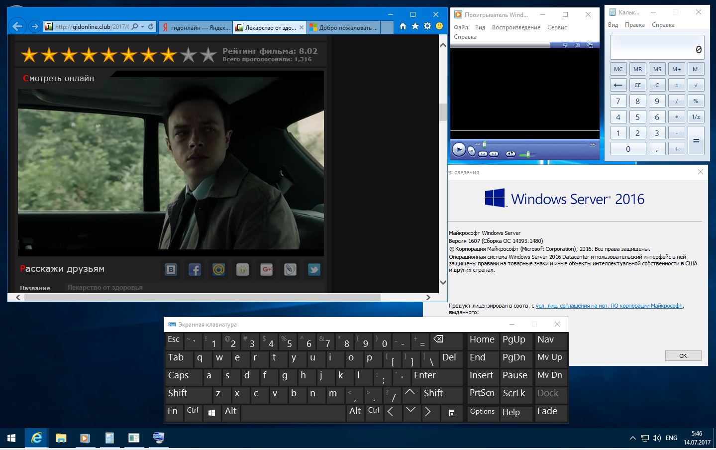Open Internet Explorer favorites star
Screen dimensions: 716x450
point(415,26)
